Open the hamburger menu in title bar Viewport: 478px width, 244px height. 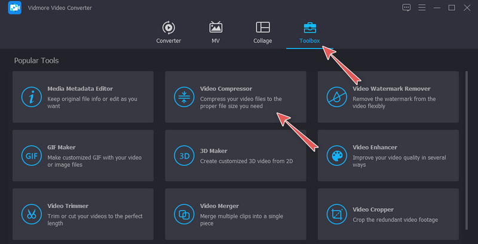click(x=422, y=7)
